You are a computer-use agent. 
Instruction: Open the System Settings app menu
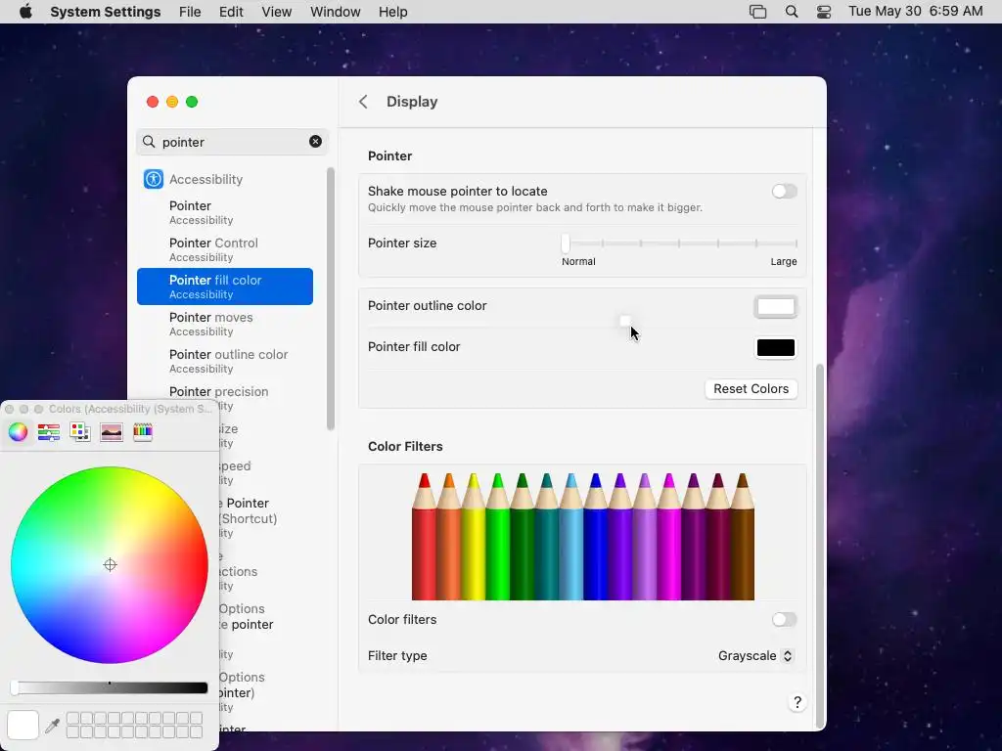point(106,12)
